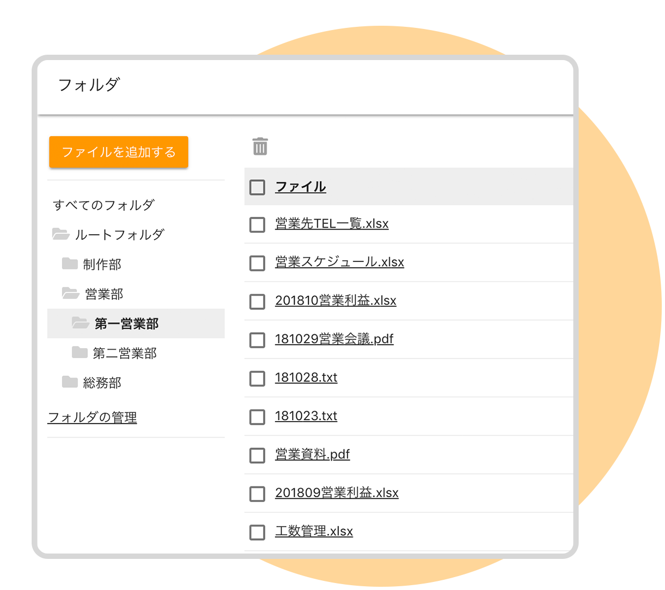Check the box for 181029営業会議.pdf
The height and width of the screenshot is (590, 665).
pos(257,340)
